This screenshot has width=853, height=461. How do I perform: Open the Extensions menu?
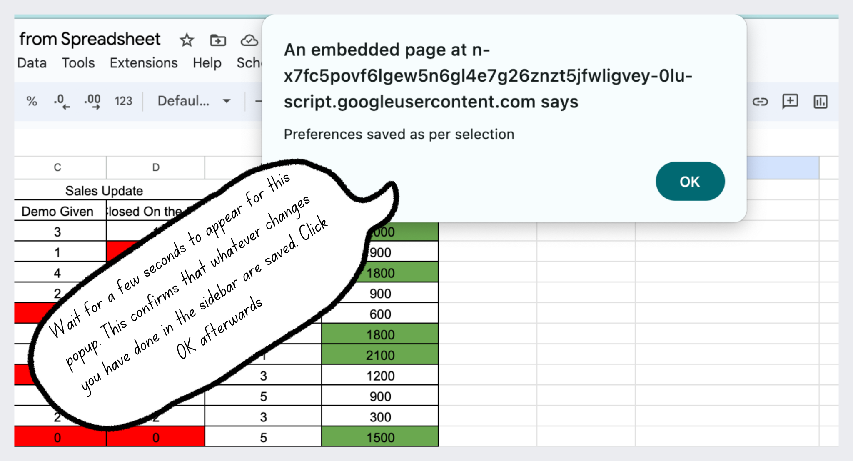pos(144,63)
